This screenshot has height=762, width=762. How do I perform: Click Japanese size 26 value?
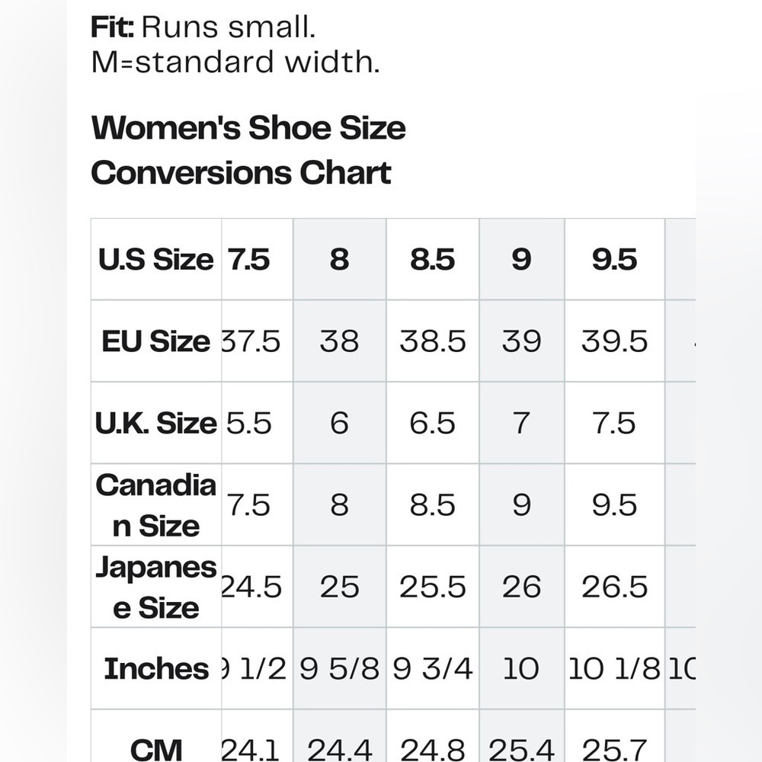[x=521, y=588]
